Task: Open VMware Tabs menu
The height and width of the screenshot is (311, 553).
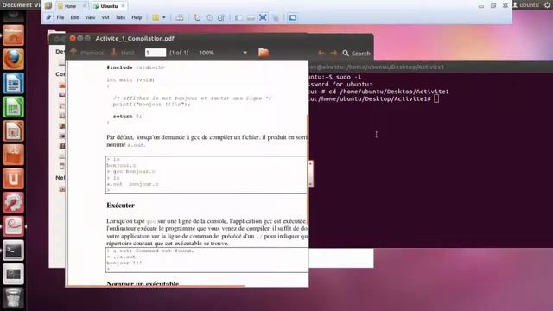Action: (120, 17)
